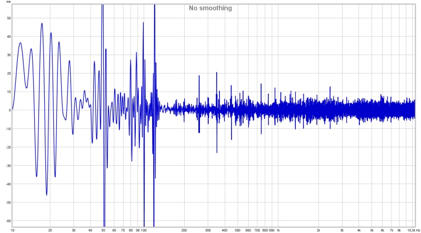
Task: Select the 20 ms vertical axis label
Action: click(x=9, y=73)
